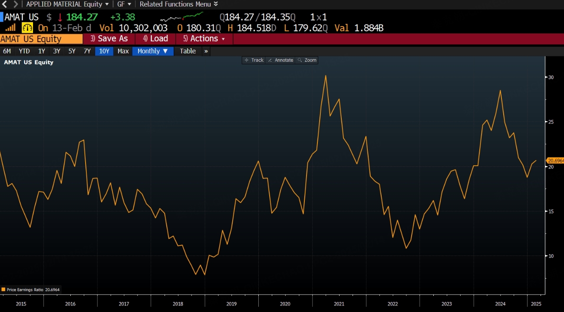This screenshot has width=564, height=312.
Task: Click the red down-arrow price indicator
Action: point(60,17)
